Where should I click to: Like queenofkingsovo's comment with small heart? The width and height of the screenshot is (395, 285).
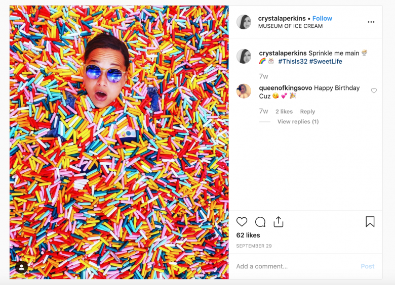tap(374, 91)
